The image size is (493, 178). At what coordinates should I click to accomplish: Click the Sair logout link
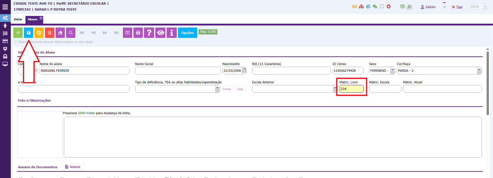pyautogui.click(x=457, y=7)
